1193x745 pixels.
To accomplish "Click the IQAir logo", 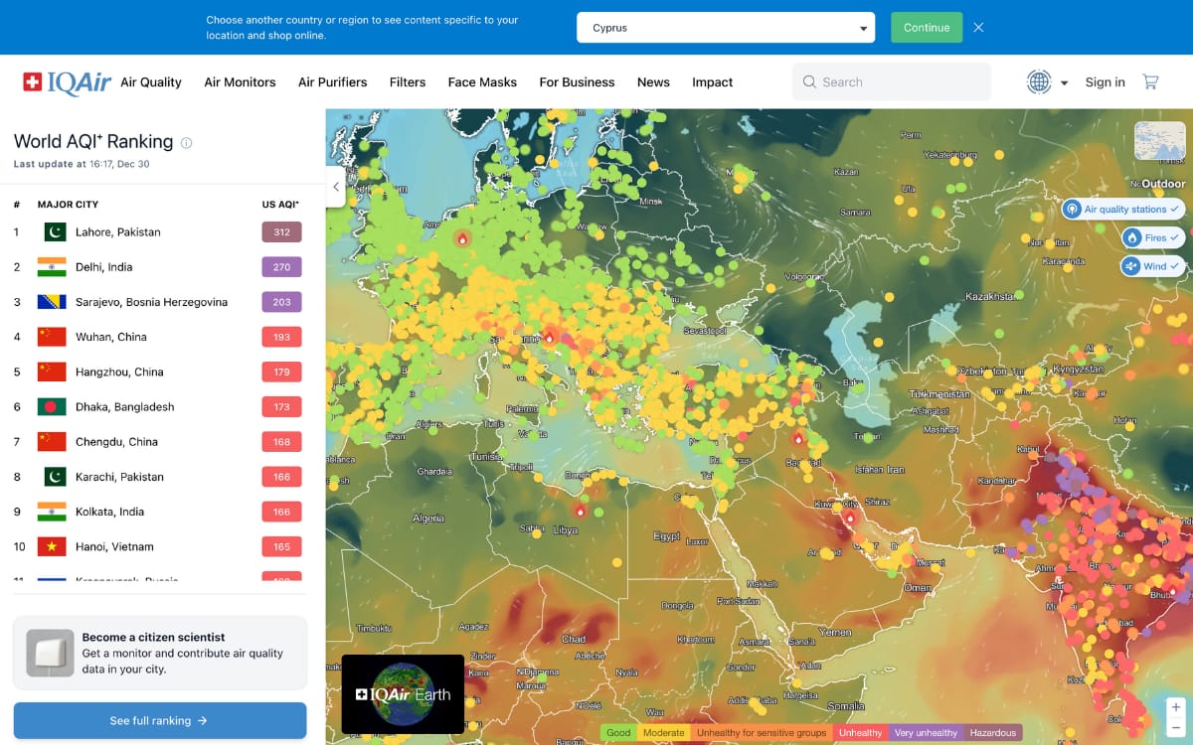I will 68,82.
